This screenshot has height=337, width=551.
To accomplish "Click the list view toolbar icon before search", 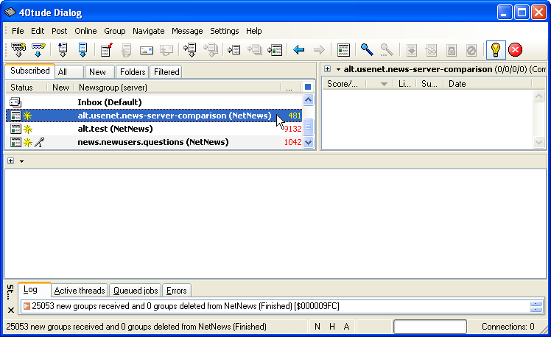I will (x=343, y=50).
